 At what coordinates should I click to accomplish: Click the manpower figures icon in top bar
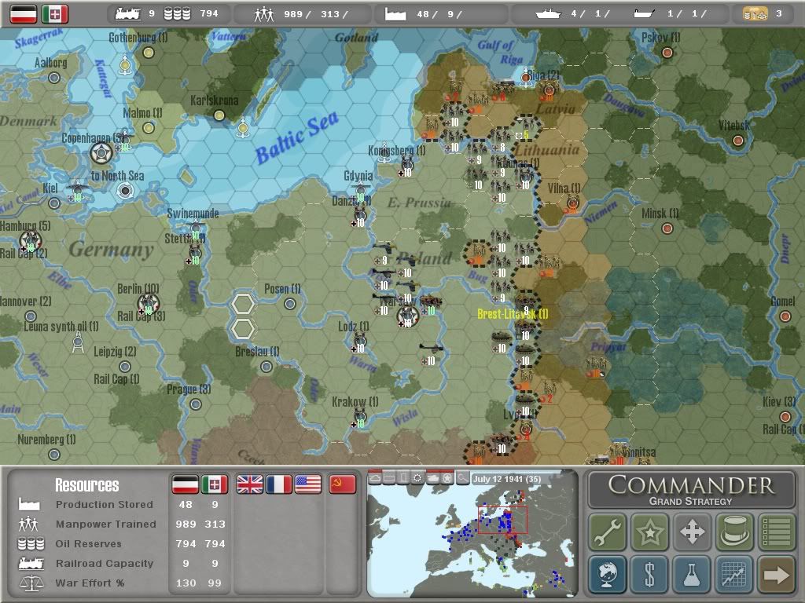click(x=264, y=14)
